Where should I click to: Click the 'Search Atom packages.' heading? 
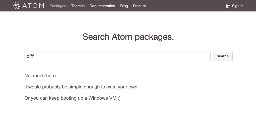pyautogui.click(x=128, y=37)
